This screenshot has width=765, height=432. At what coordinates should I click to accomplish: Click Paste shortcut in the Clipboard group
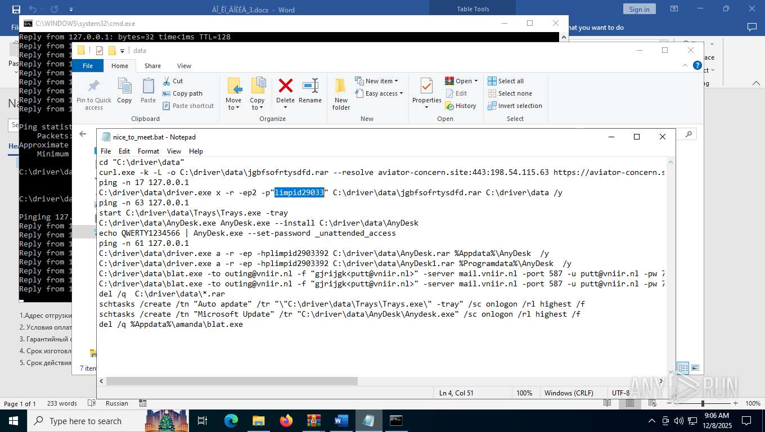(188, 106)
